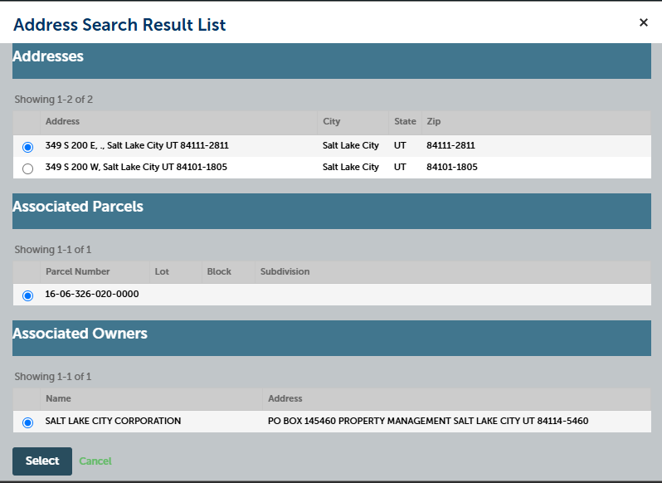The image size is (662, 483).
Task: Close the Address Search Result List dialog
Action: pos(644,22)
